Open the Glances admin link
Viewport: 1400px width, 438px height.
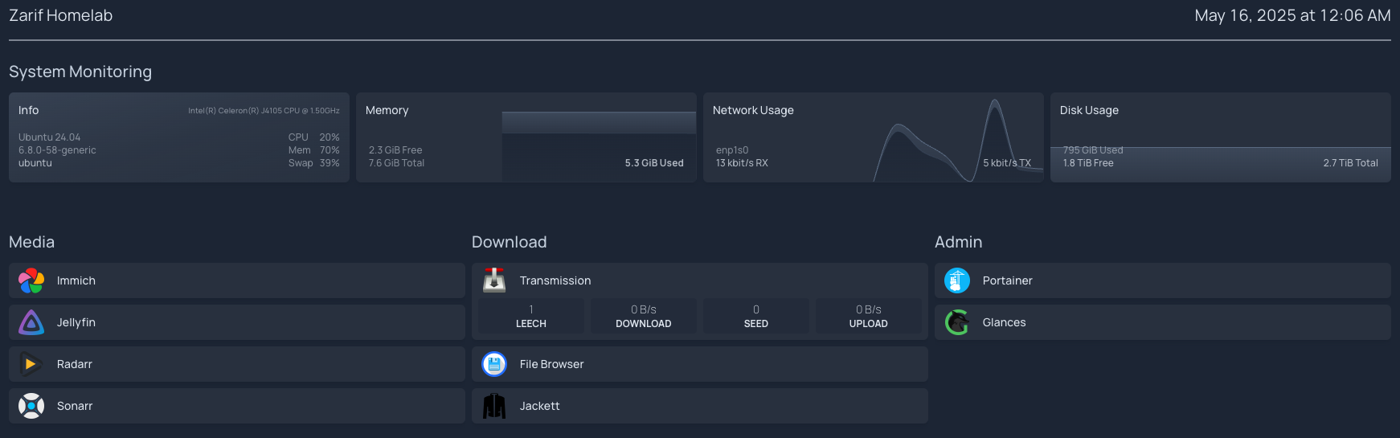[1004, 322]
